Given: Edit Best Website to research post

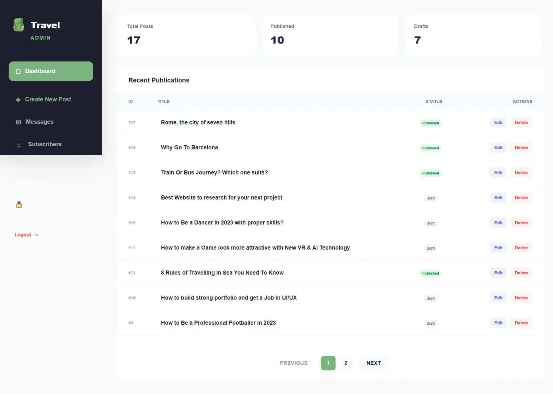Looking at the screenshot, I should coord(498,198).
